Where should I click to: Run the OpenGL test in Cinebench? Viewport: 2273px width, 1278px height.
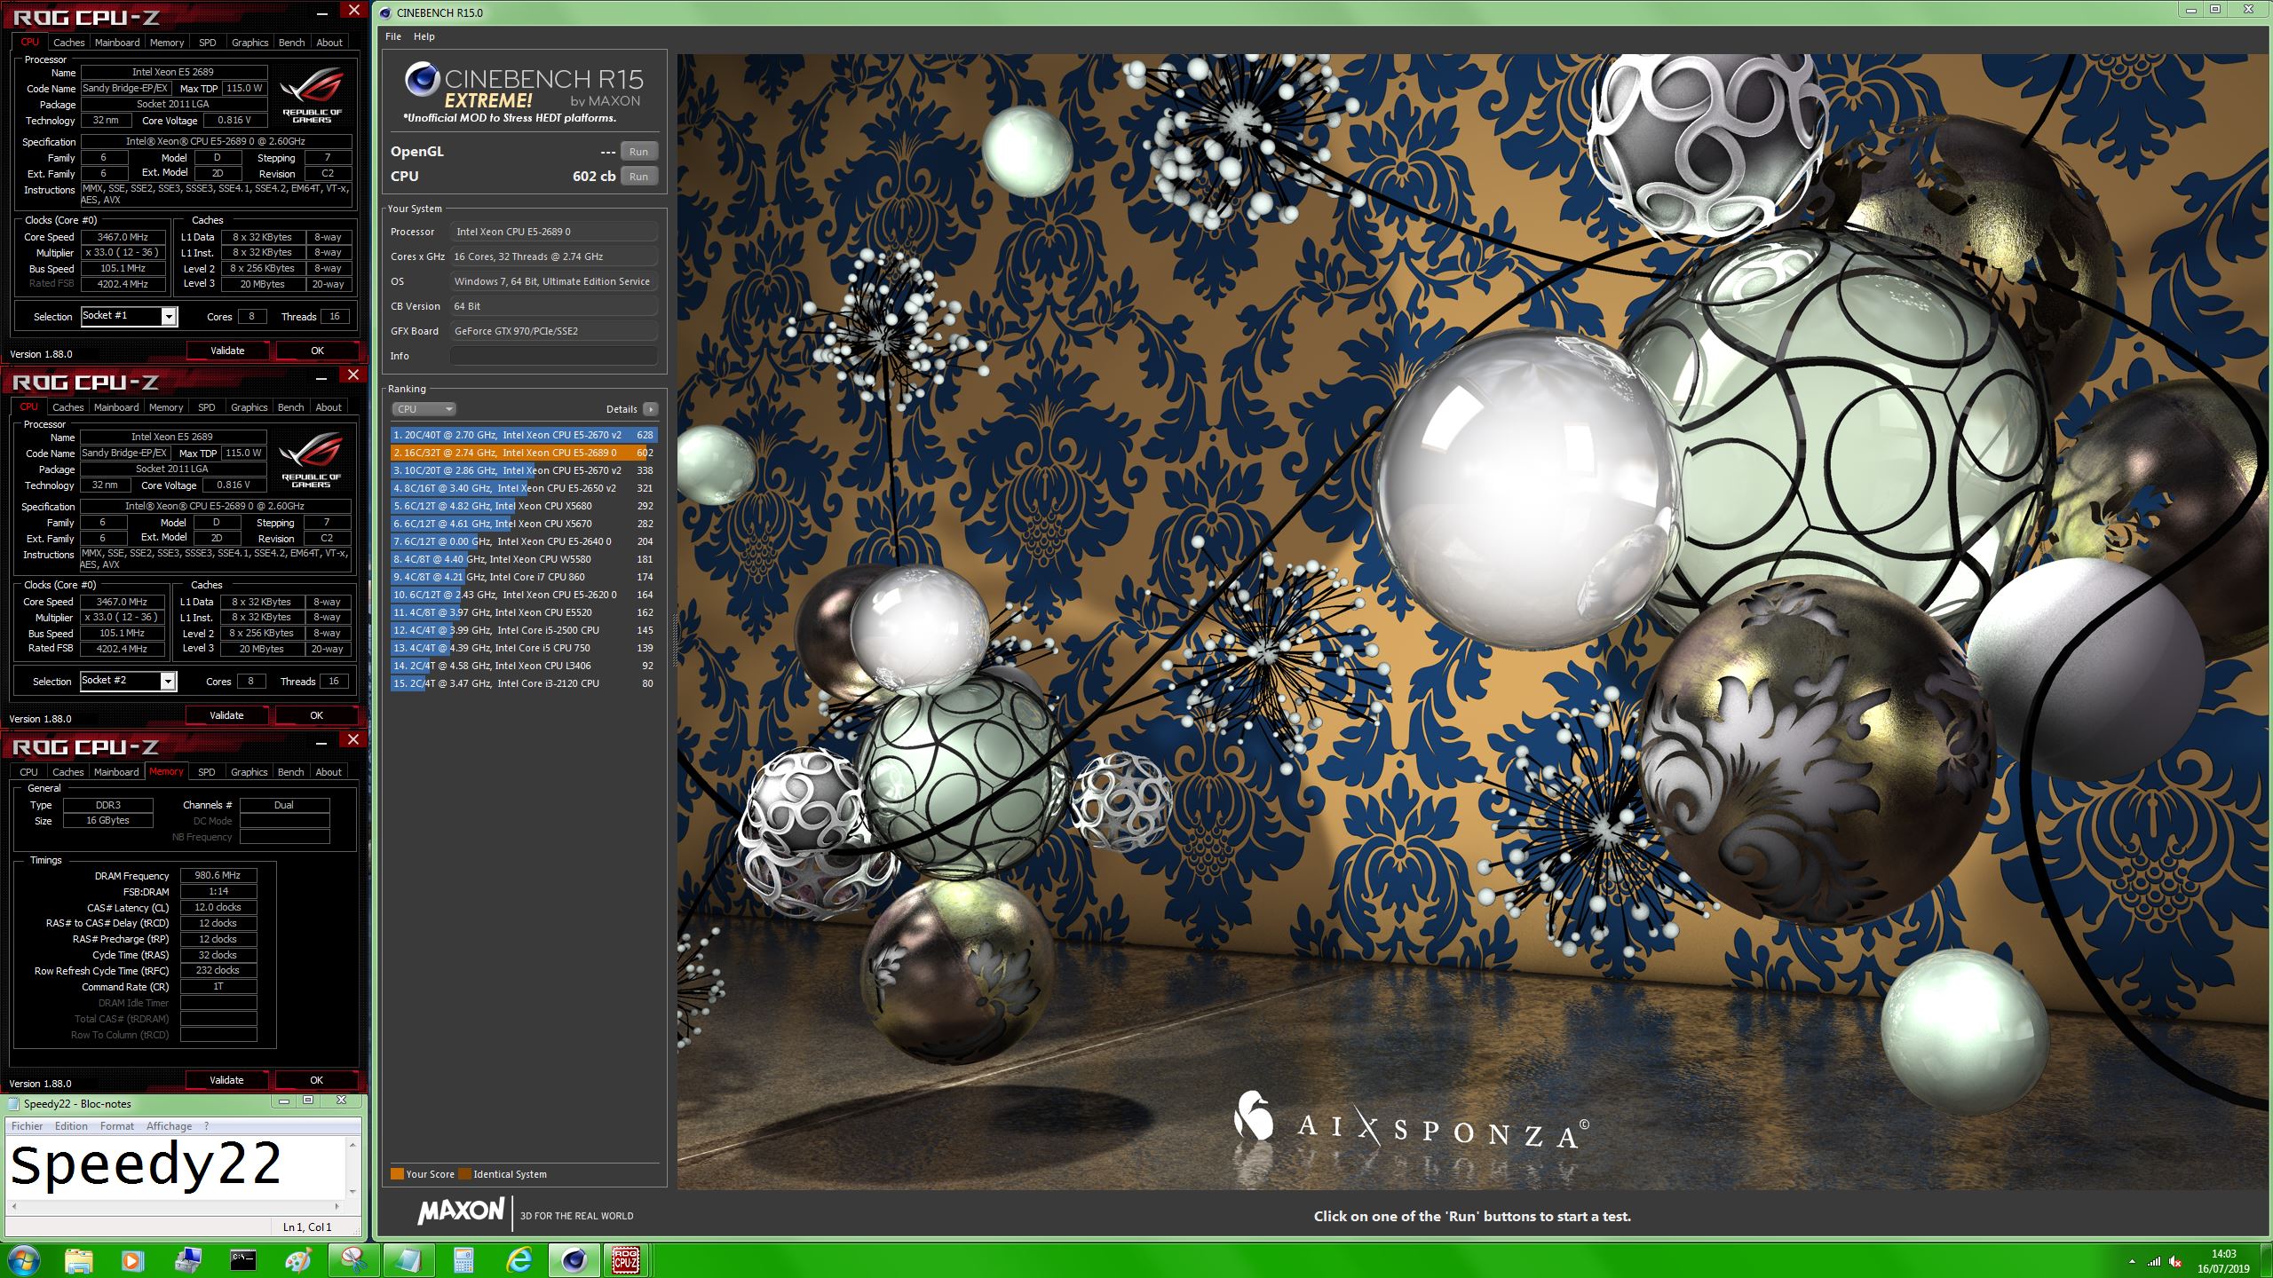(639, 152)
